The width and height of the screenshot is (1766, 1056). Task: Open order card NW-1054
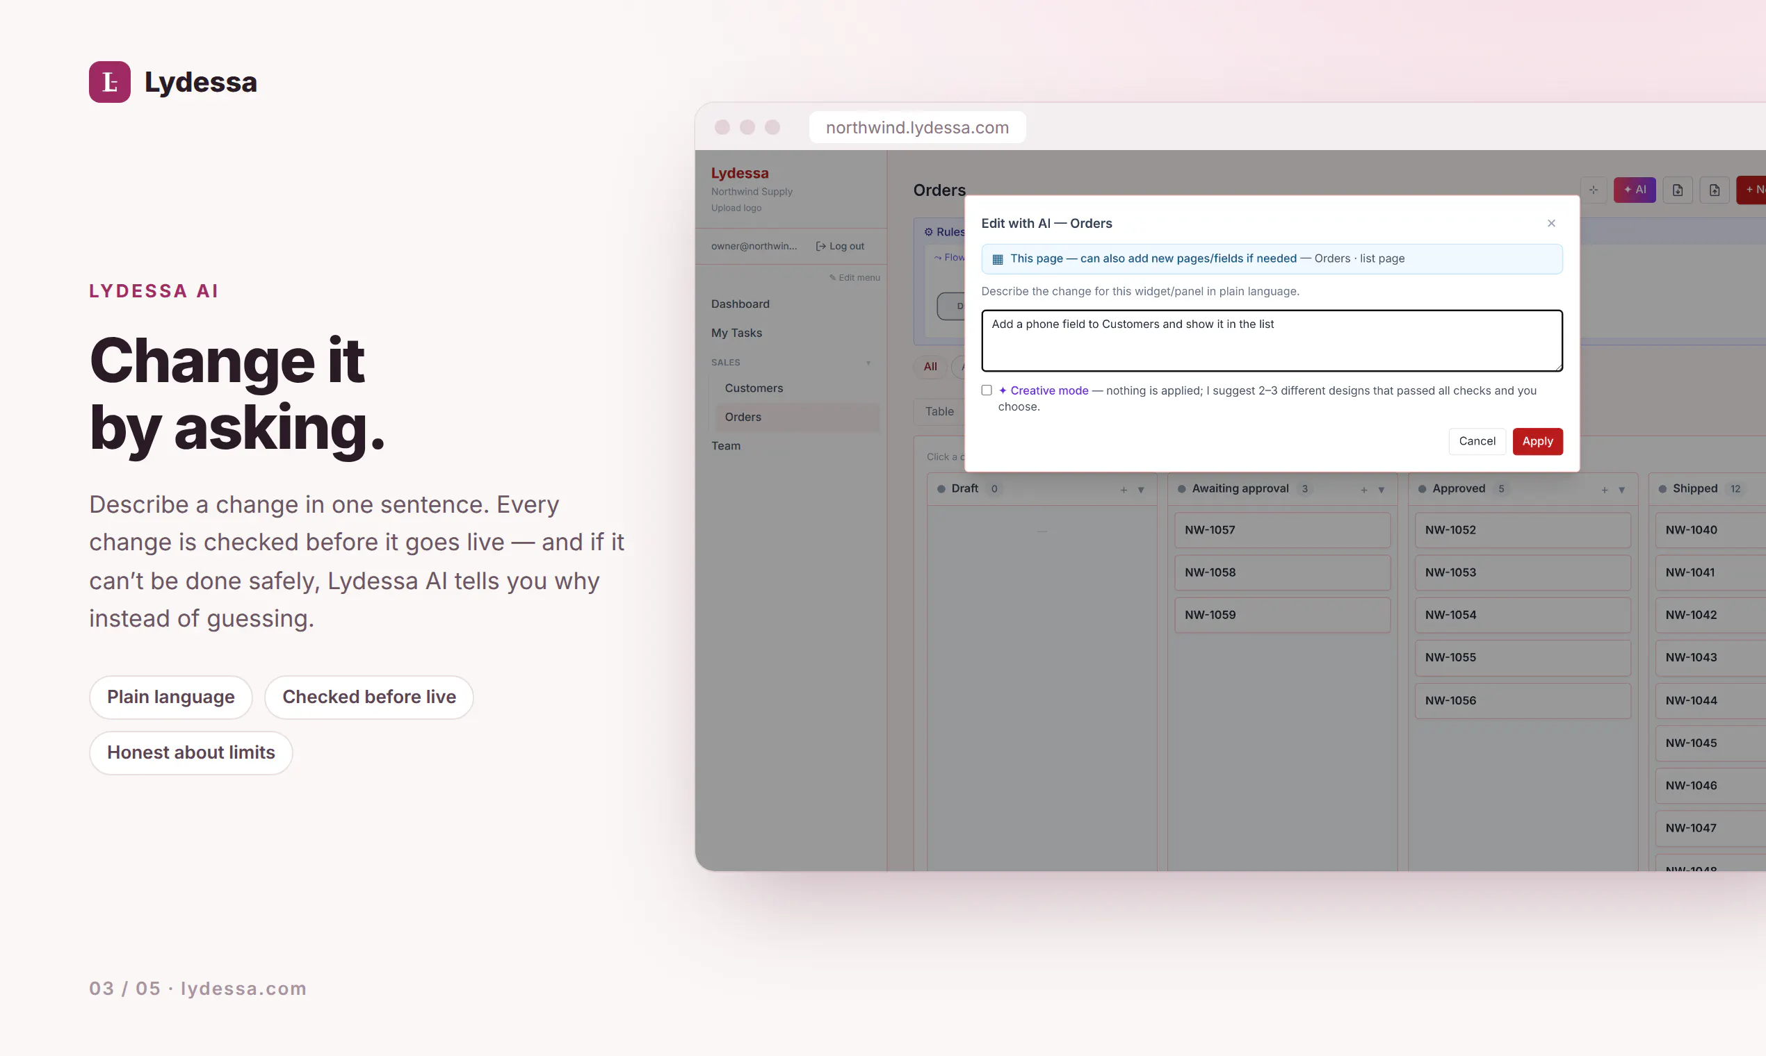point(1523,615)
